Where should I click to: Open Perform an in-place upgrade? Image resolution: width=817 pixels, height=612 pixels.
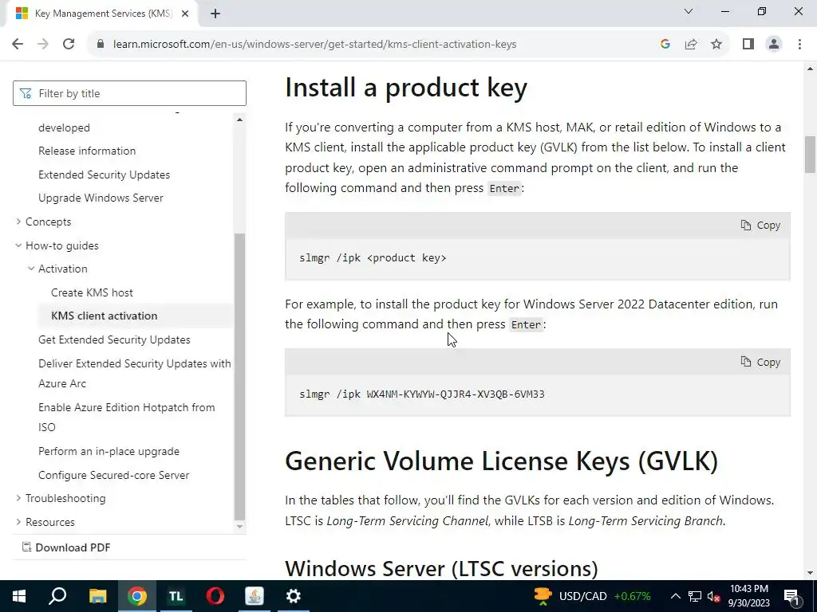pyautogui.click(x=109, y=452)
